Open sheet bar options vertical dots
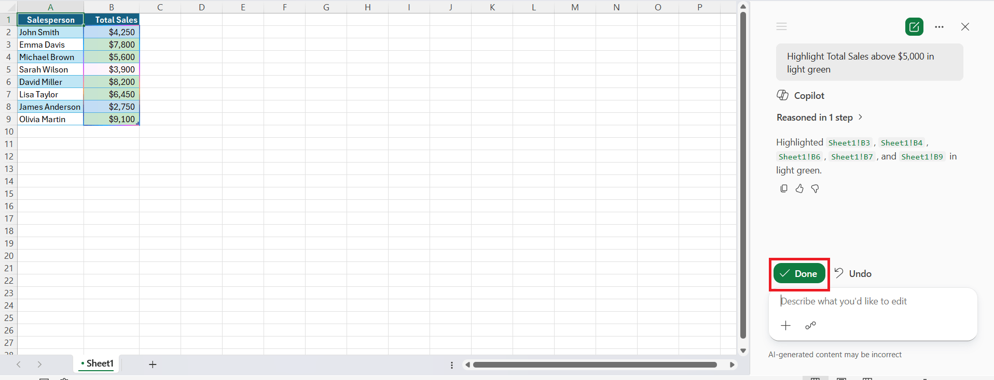The width and height of the screenshot is (994, 380). tap(452, 365)
